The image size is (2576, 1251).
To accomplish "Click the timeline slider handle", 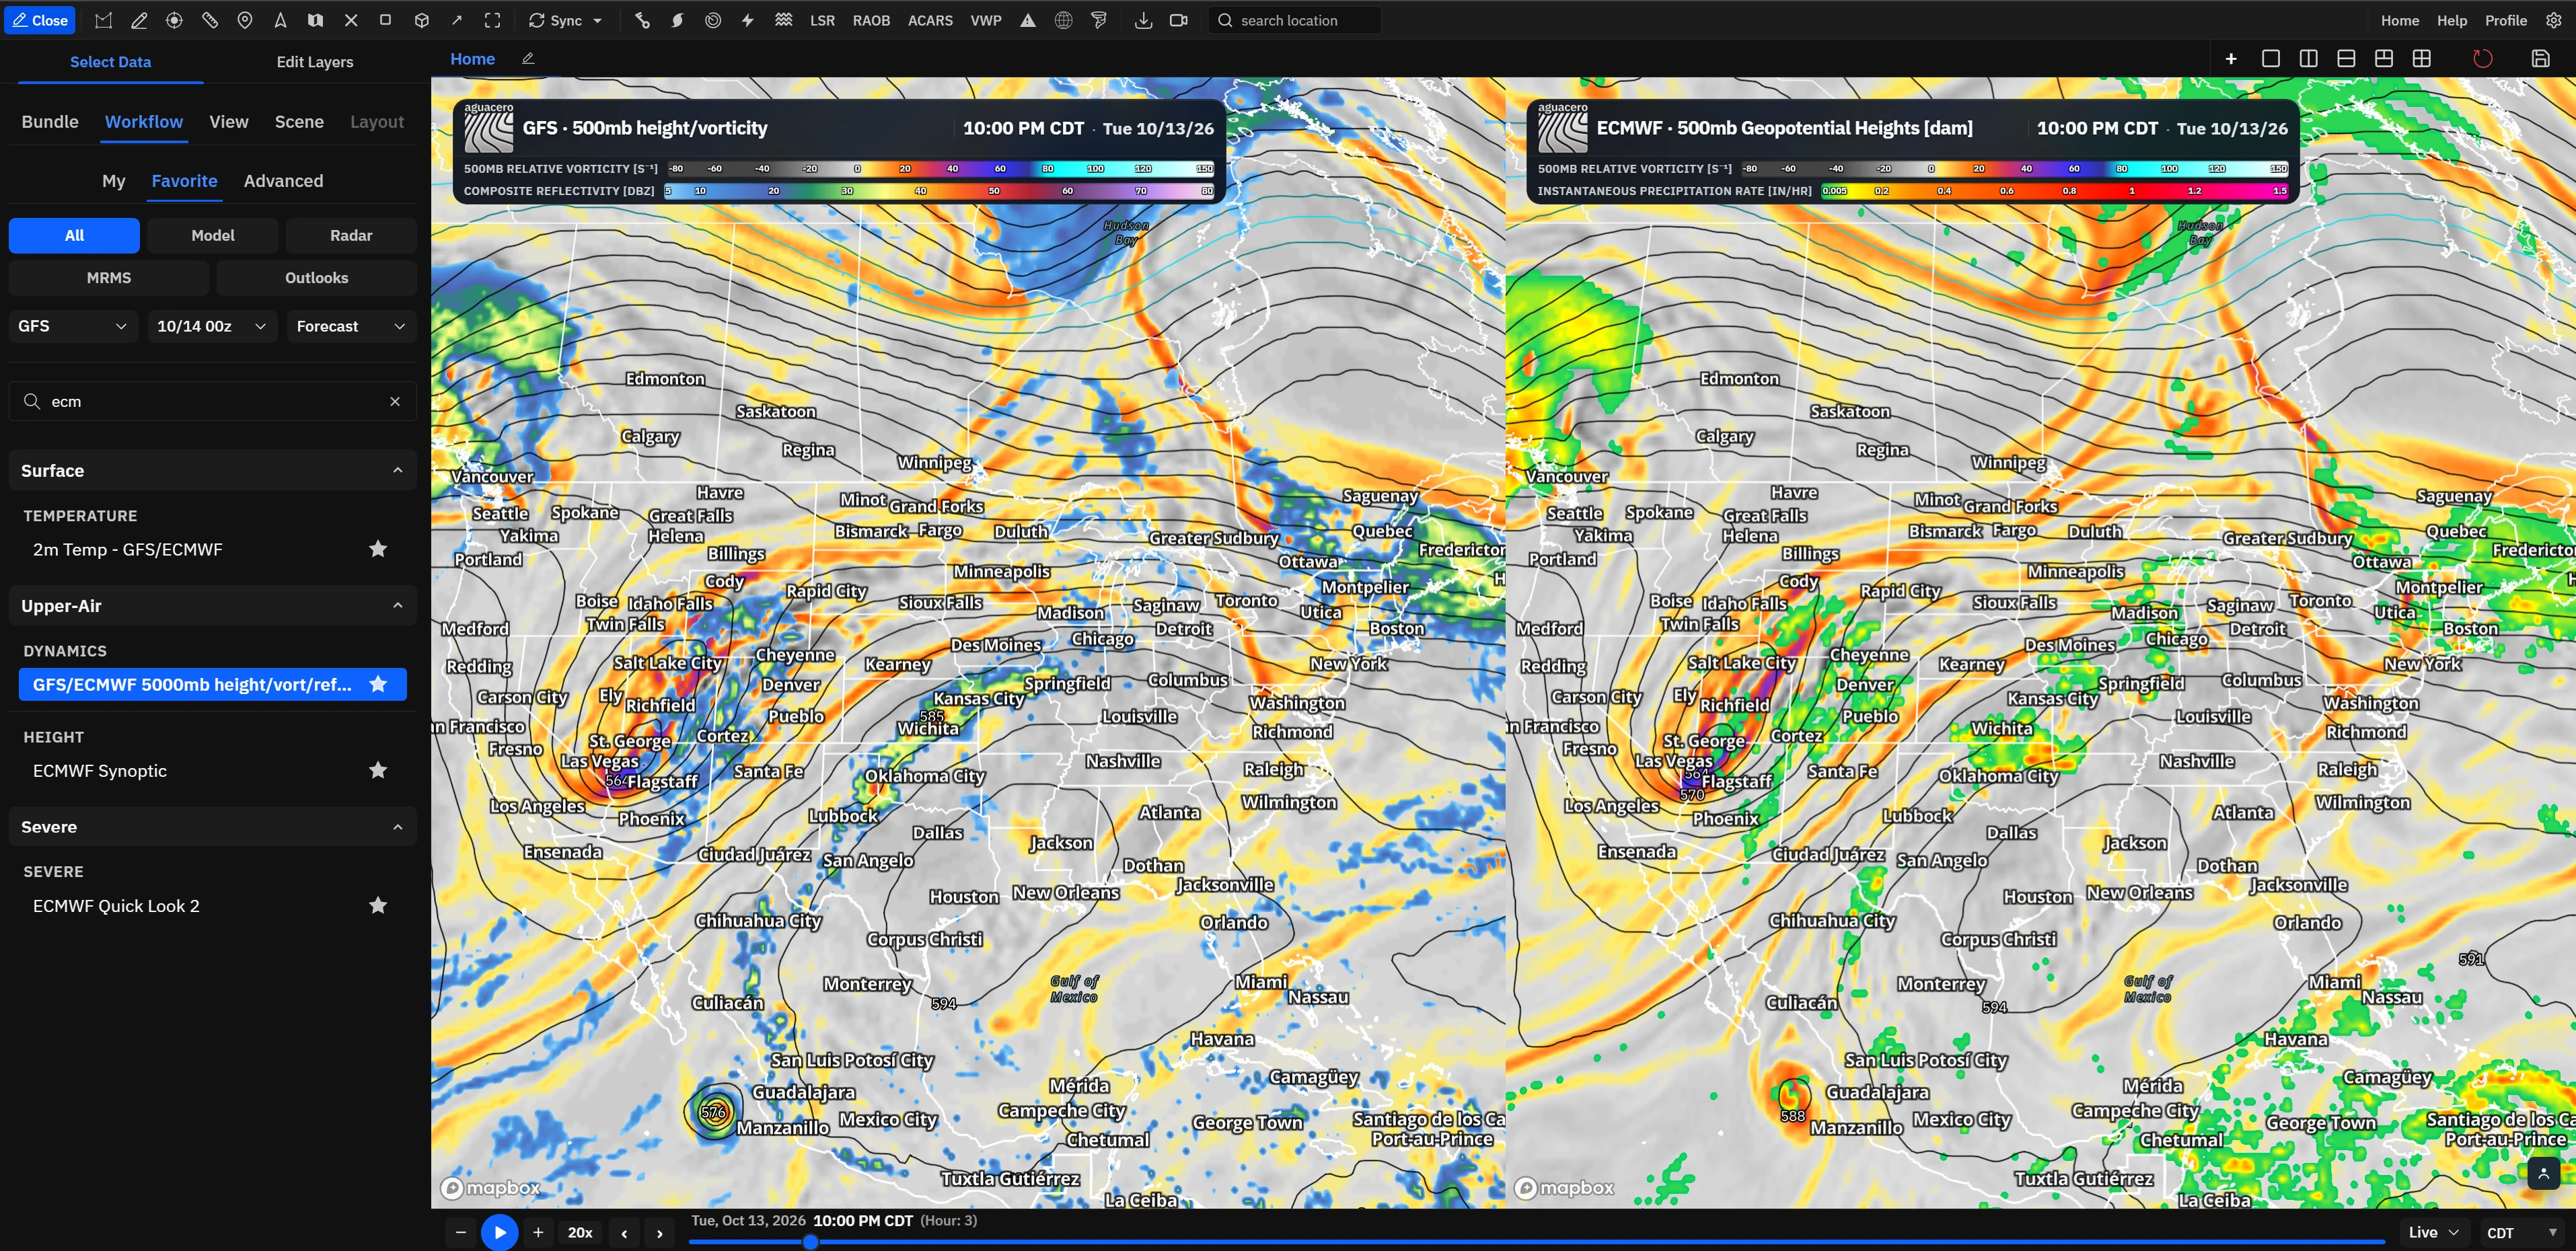I will pyautogui.click(x=810, y=1242).
